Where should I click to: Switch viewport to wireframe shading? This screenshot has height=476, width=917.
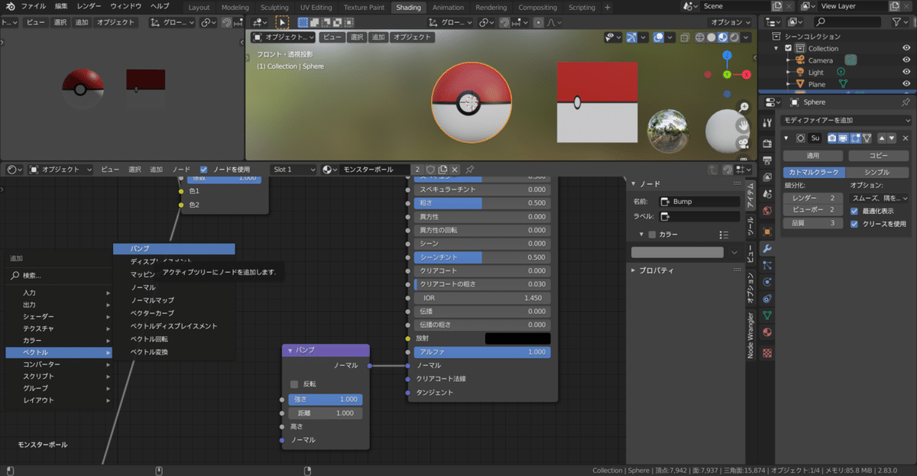point(699,37)
